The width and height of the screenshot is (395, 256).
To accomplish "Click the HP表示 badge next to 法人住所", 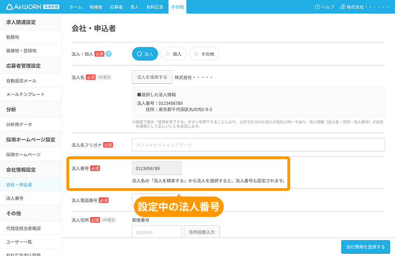I will pos(109,220).
